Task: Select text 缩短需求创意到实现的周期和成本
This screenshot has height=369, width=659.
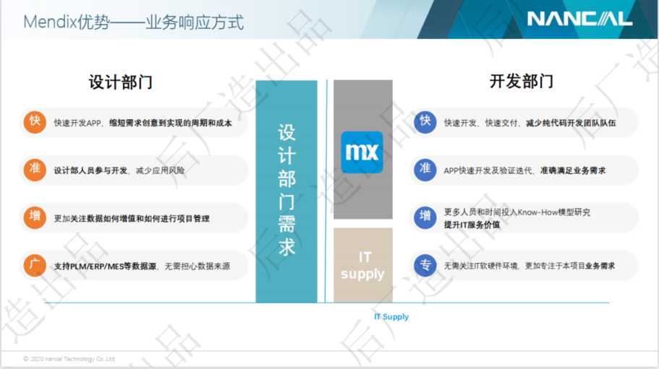Action: pyautogui.click(x=171, y=123)
